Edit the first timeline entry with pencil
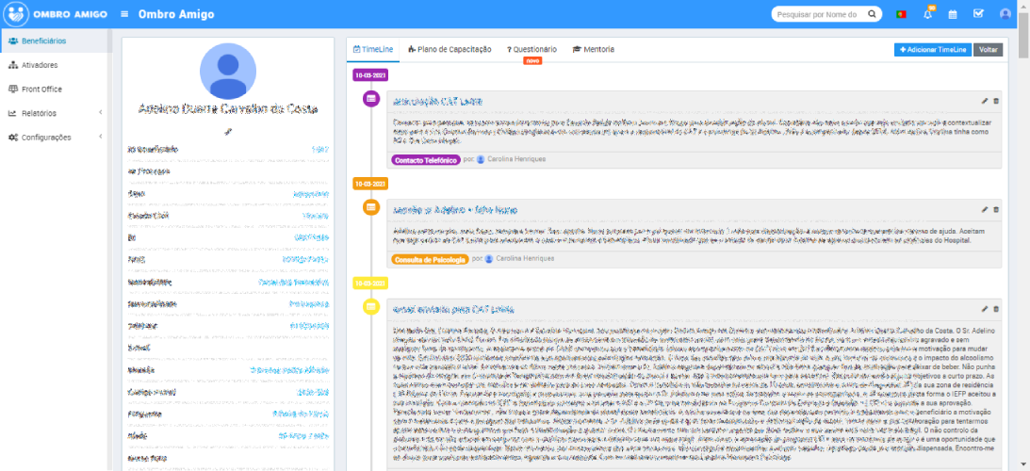Screen dimensions: 1030x471 (985, 101)
